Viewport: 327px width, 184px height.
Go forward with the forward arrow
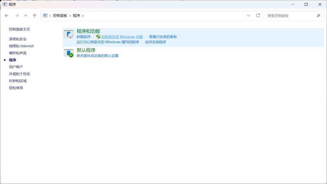17,16
